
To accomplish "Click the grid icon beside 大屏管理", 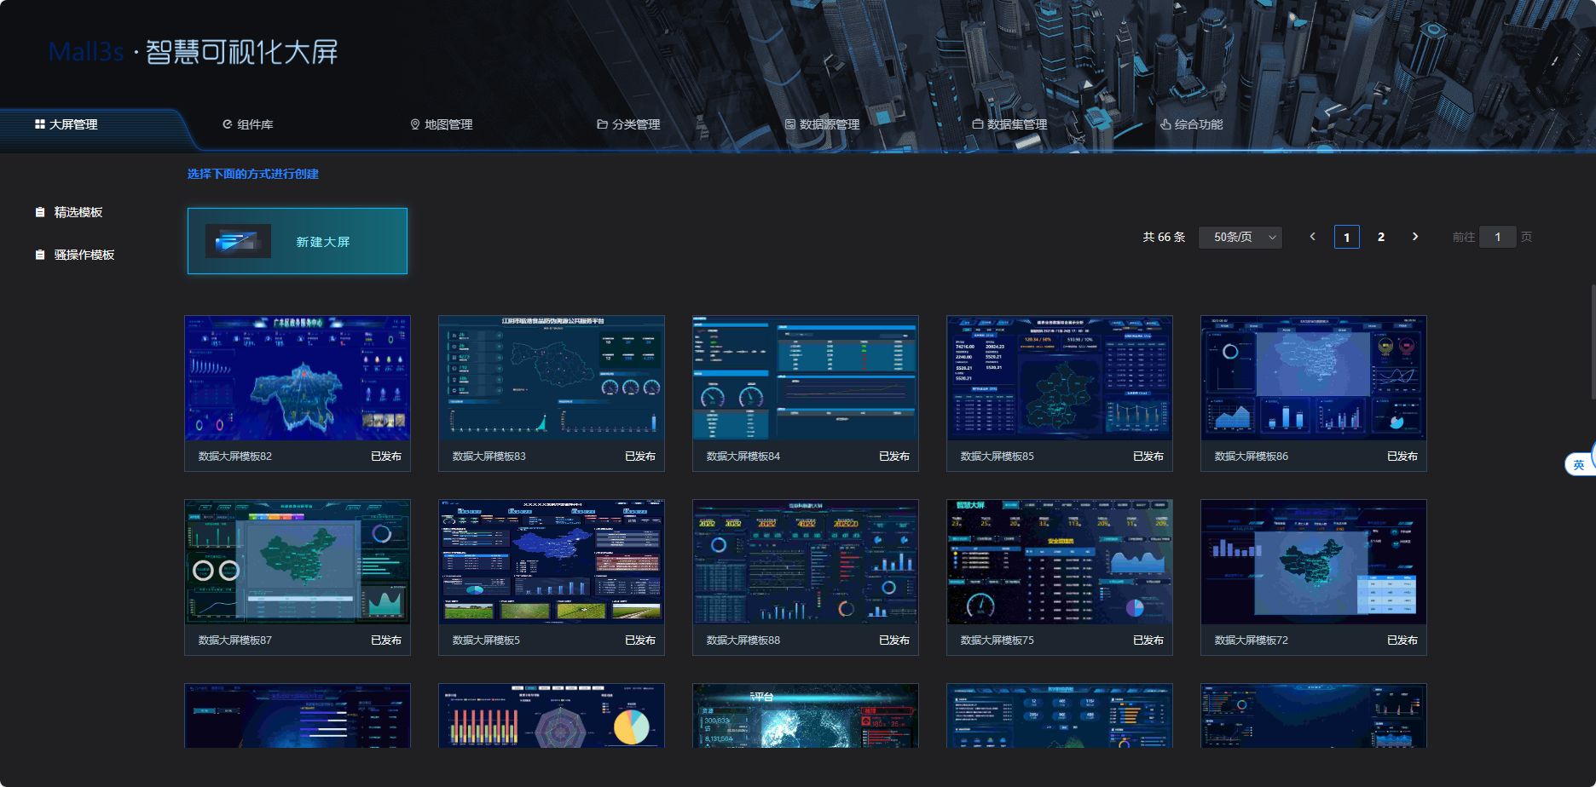I will point(40,124).
